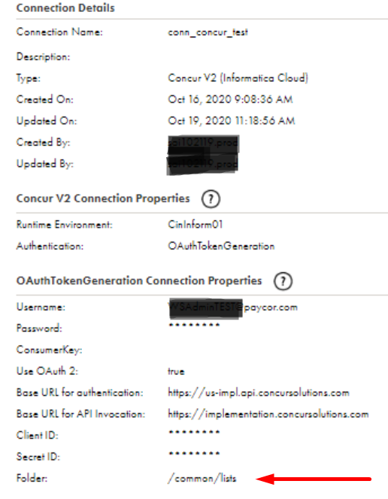Click the masked Client ID value
Viewport: 388px width, 499px height.
coord(194,432)
